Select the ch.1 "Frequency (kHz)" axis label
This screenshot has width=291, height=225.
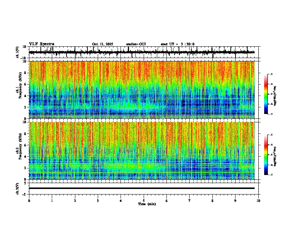click(x=20, y=85)
